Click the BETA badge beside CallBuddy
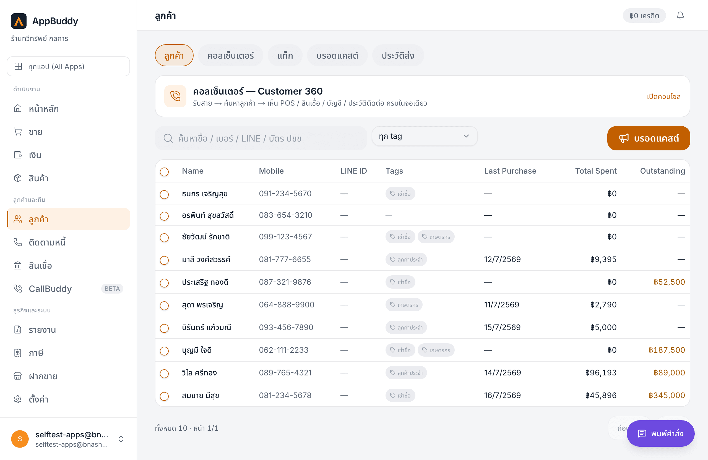This screenshot has width=708, height=460. (x=112, y=288)
